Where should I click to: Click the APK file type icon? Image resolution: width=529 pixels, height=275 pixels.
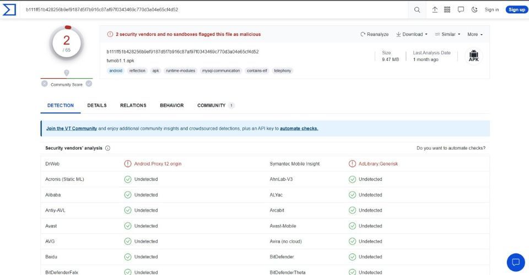[x=474, y=56]
